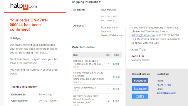Select the Kellogg's Rice Krispies item row
Screen dimensions: 188x106
tap(97, 64)
